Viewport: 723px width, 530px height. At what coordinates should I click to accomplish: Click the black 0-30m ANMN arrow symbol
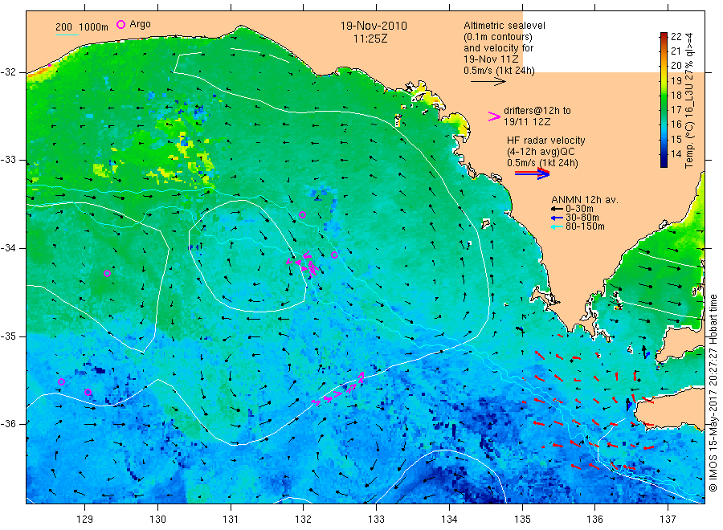coord(557,209)
